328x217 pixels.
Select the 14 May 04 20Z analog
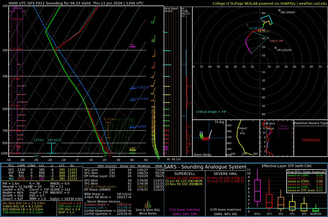(x=185, y=178)
